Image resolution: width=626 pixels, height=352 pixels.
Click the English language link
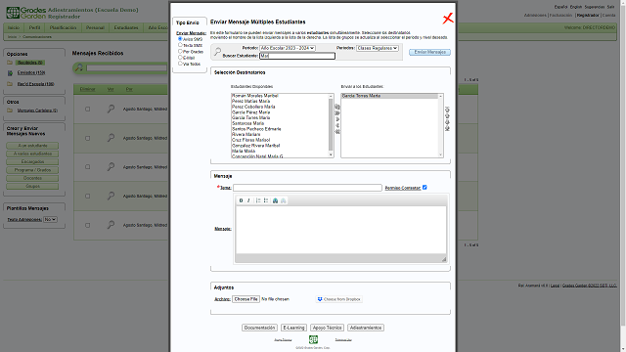click(576, 7)
